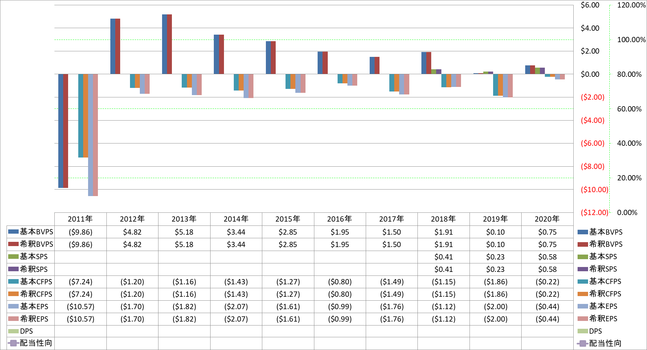Click the 配当性向 line marker in left legend

[13, 343]
